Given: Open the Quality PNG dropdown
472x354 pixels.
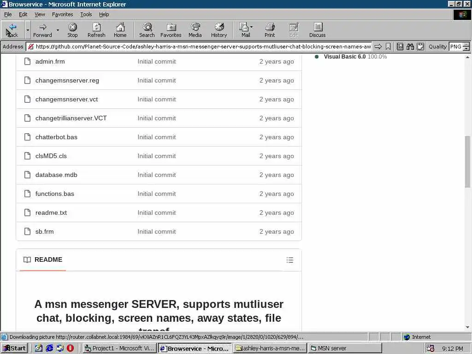Looking at the screenshot, I should (466, 47).
